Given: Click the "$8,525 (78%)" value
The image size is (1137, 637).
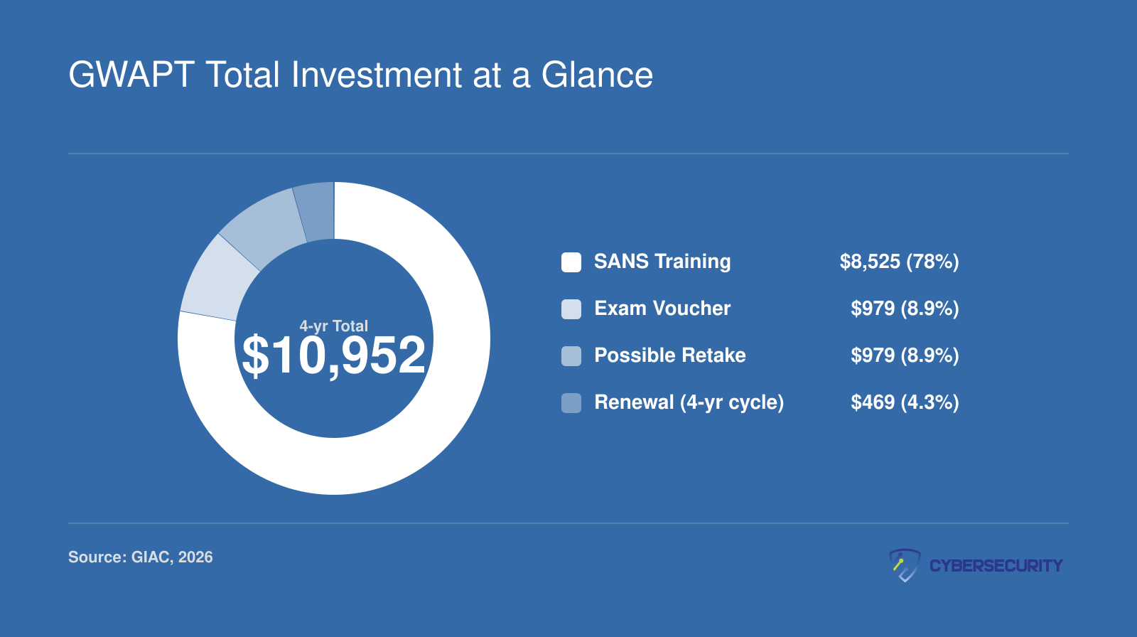Looking at the screenshot, I should [899, 262].
